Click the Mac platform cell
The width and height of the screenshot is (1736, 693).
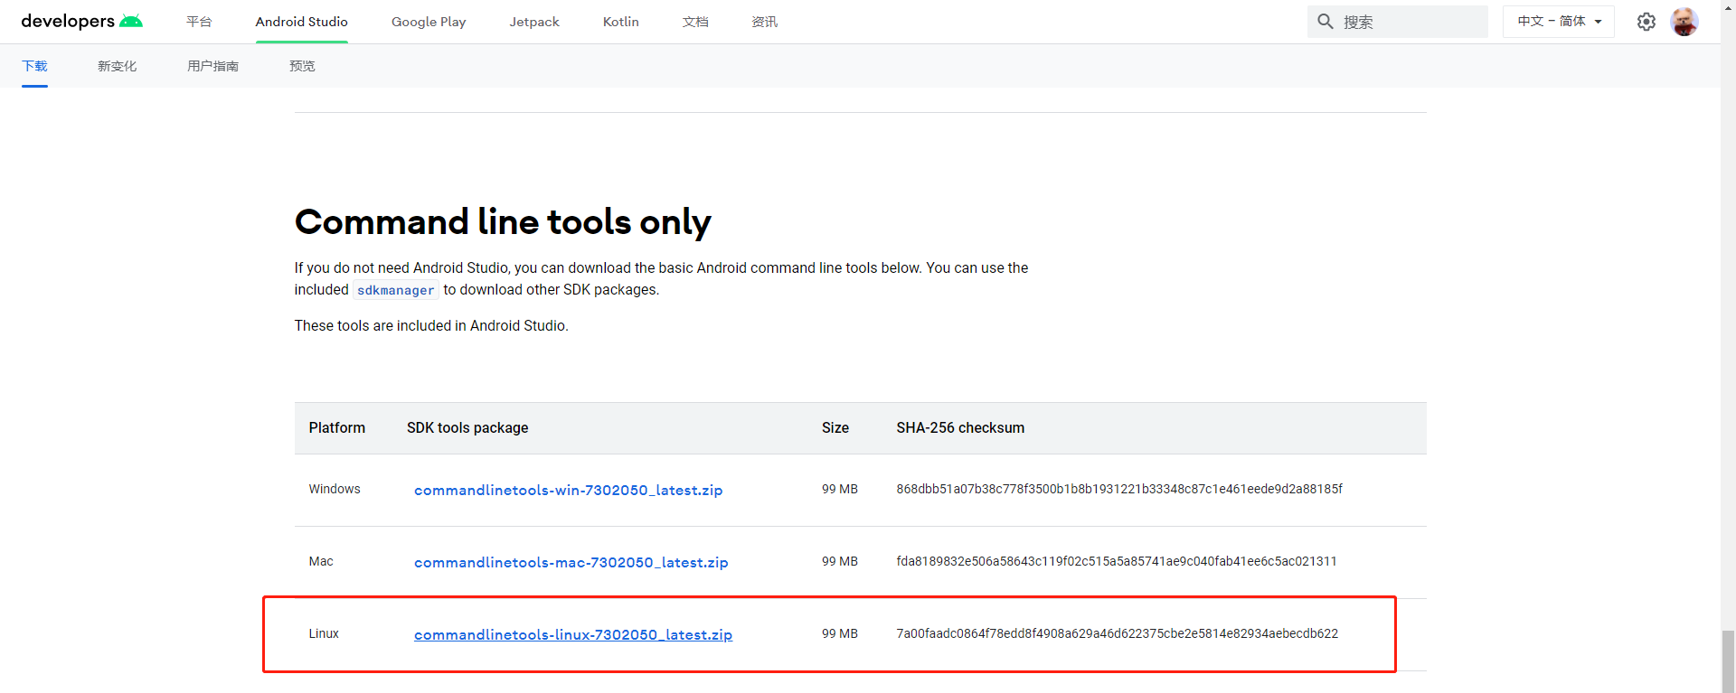pos(321,561)
